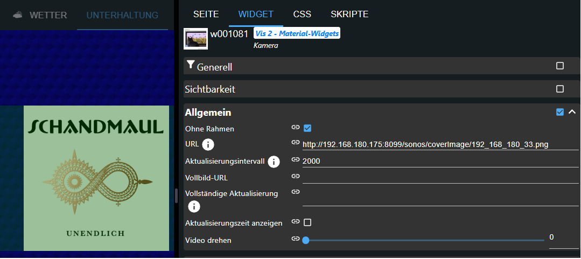The height and width of the screenshot is (259, 581).
Task: Enable the Aktualisierungszeit anzeigen checkbox
Action: tap(307, 222)
